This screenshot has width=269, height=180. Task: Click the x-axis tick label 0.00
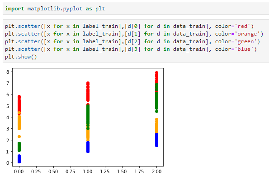point(19,171)
